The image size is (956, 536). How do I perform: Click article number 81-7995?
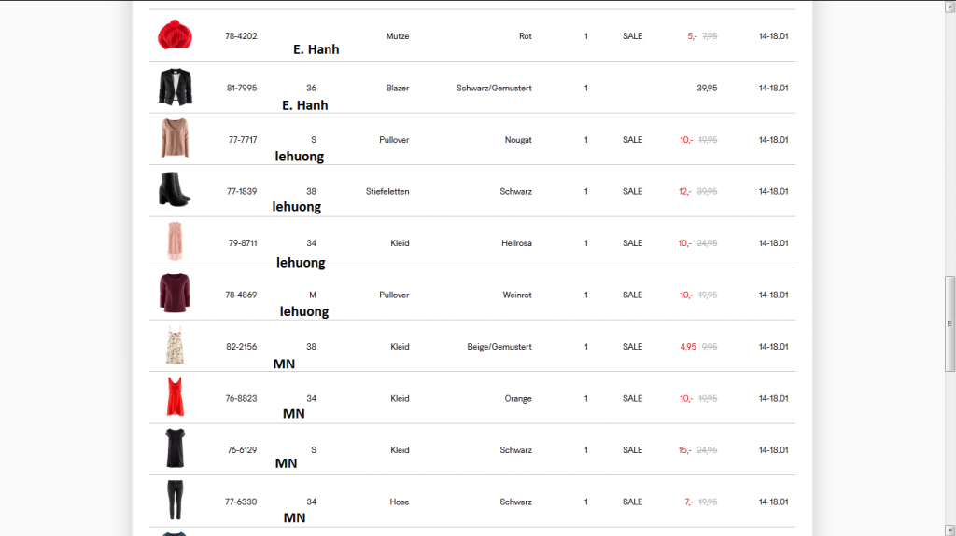(x=241, y=88)
